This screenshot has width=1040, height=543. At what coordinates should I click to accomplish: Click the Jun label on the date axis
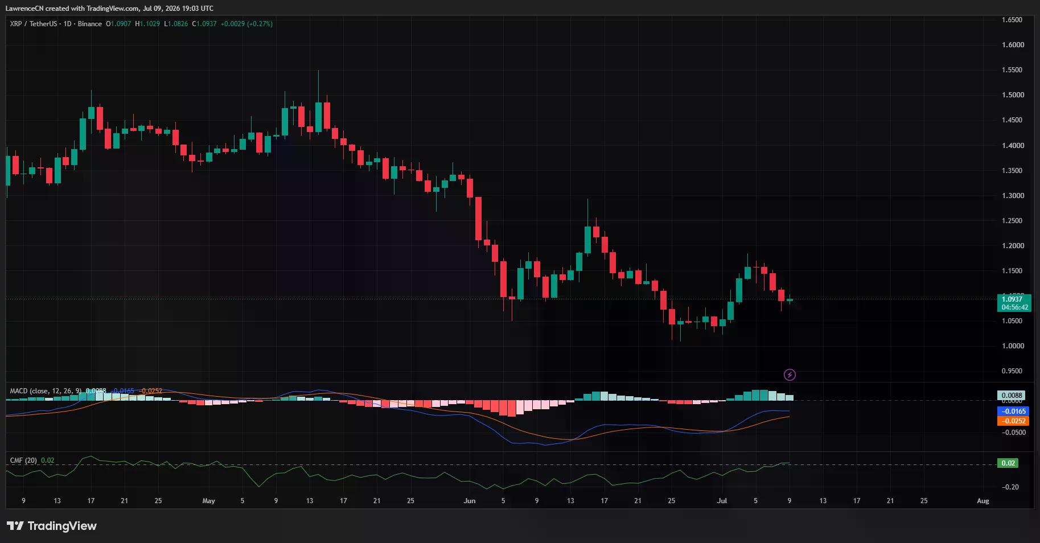tap(470, 501)
